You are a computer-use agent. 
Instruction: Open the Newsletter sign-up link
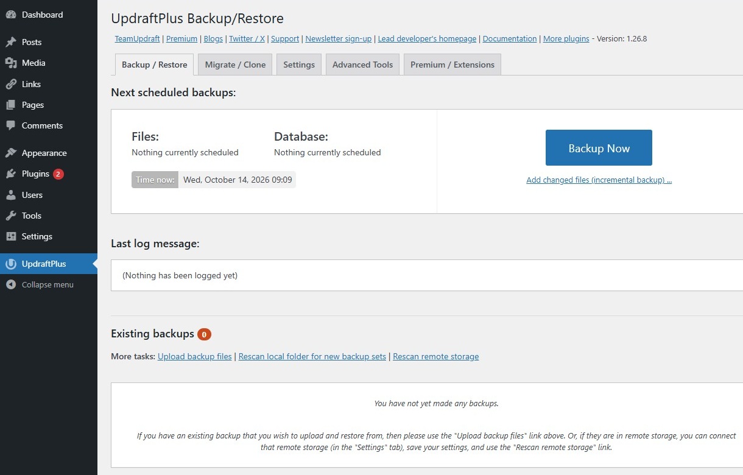[x=339, y=38]
